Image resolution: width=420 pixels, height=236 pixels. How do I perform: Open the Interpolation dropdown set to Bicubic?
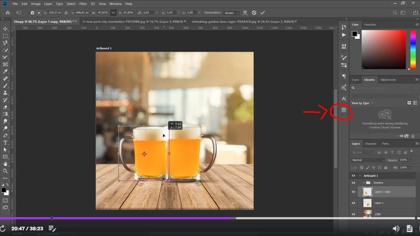232,13
